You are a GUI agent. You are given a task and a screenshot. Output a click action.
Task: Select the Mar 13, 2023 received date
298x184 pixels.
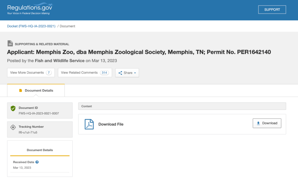[x=22, y=168]
